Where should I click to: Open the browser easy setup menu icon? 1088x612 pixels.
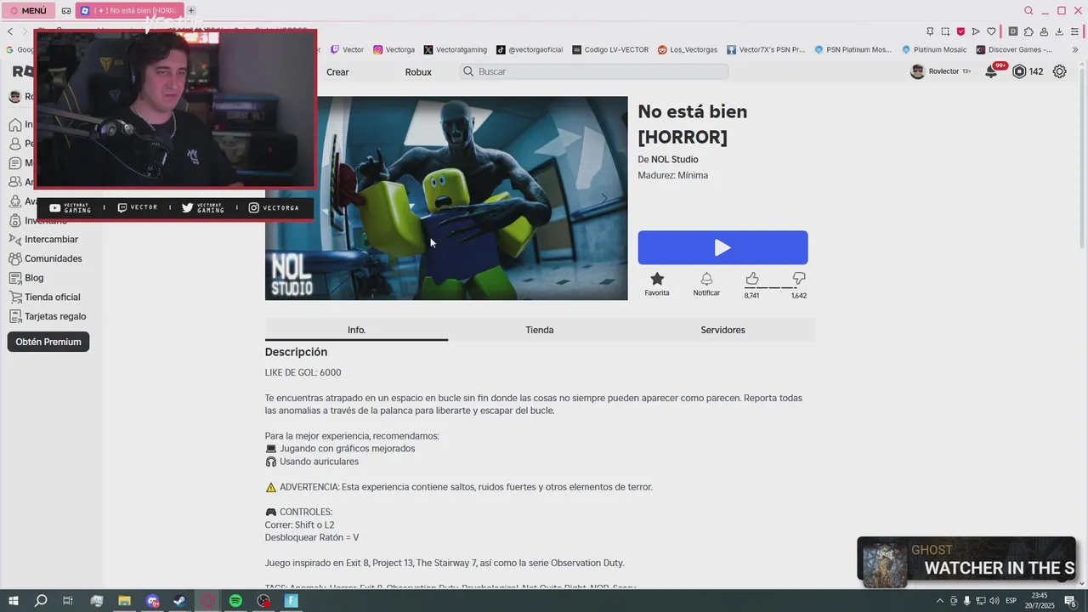(1075, 31)
